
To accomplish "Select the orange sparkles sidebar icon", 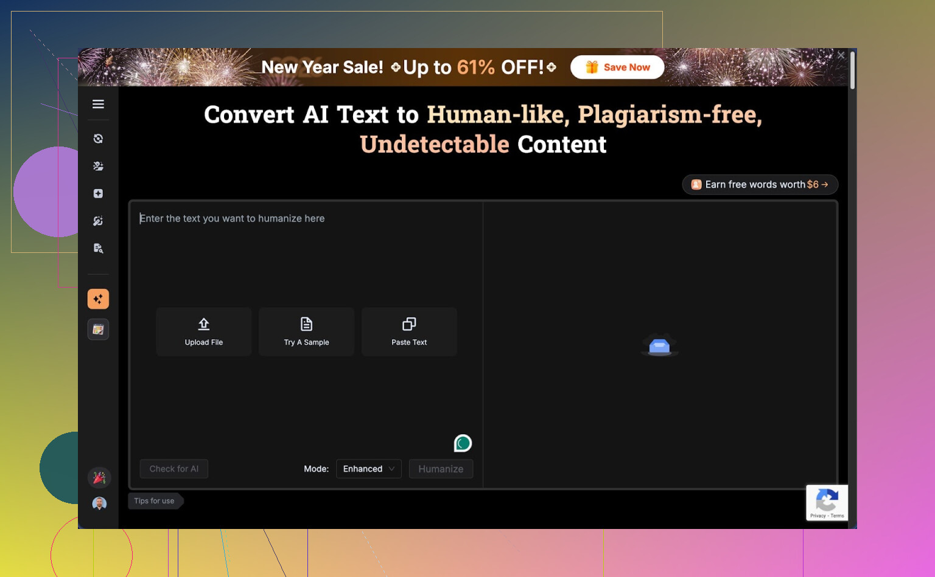I will (x=98, y=299).
